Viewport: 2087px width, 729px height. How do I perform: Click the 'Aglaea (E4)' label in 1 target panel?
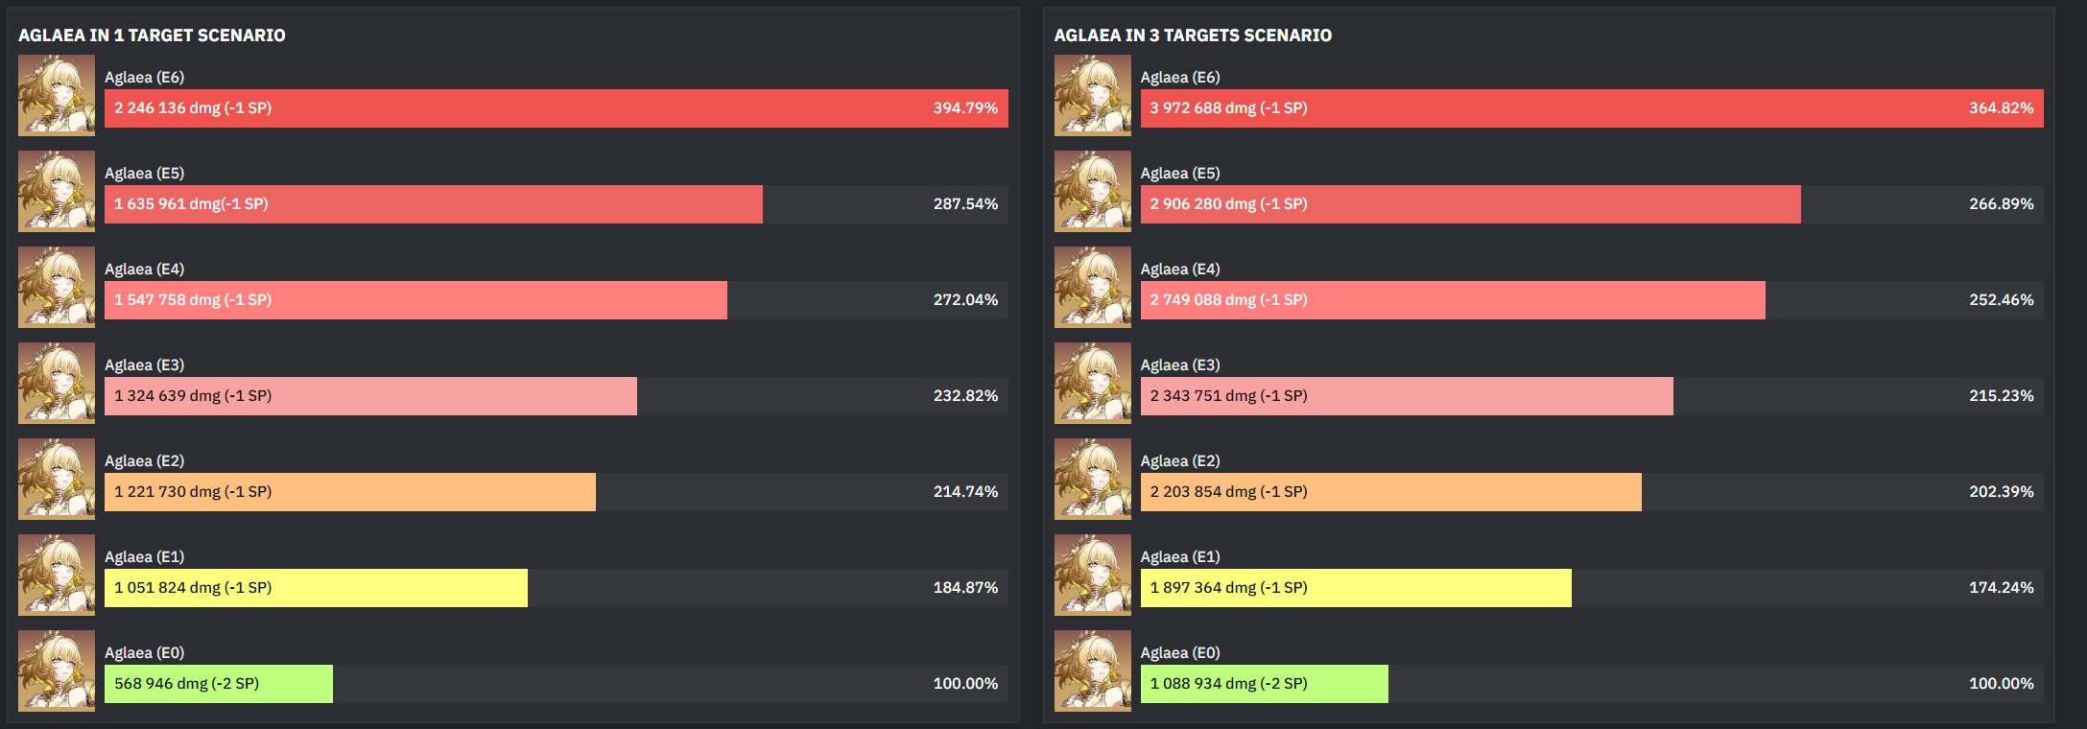144,270
